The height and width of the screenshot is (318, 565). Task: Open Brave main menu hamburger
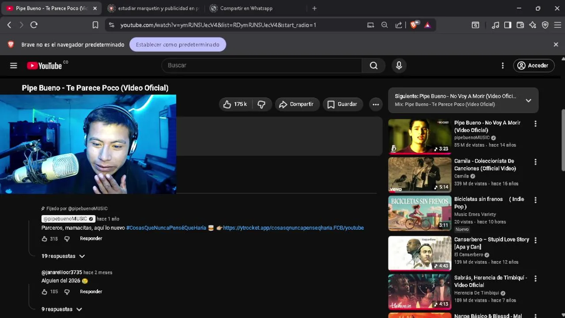557,25
